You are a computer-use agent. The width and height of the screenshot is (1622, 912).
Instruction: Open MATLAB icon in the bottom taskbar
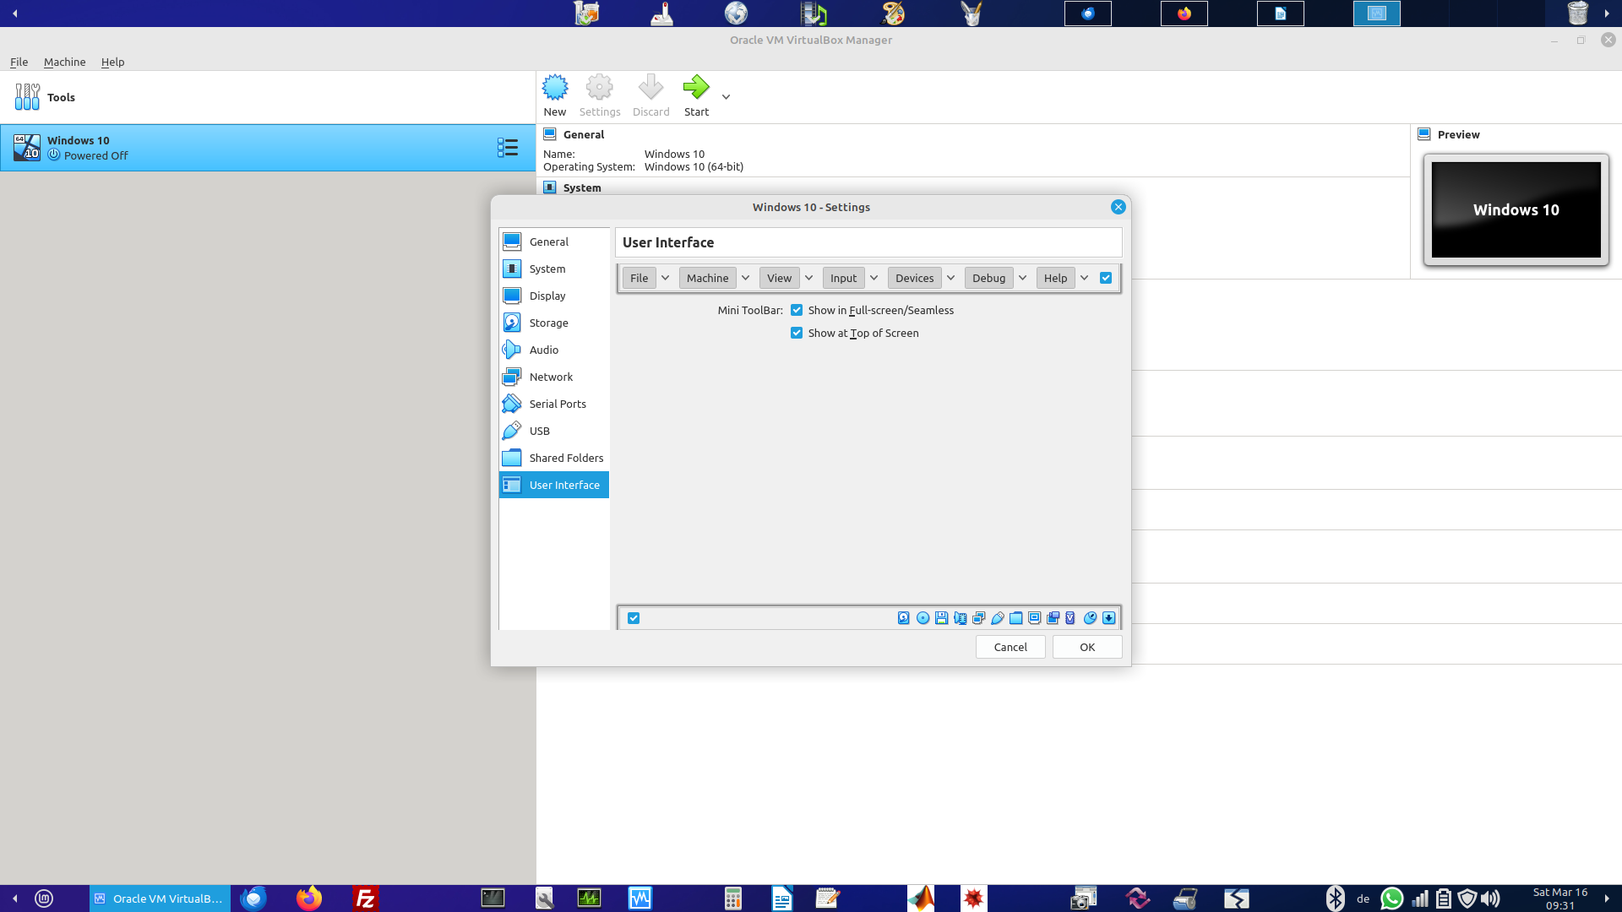click(921, 898)
